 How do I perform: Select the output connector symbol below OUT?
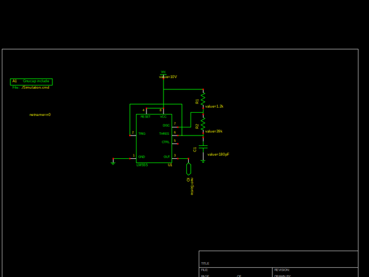189,169
